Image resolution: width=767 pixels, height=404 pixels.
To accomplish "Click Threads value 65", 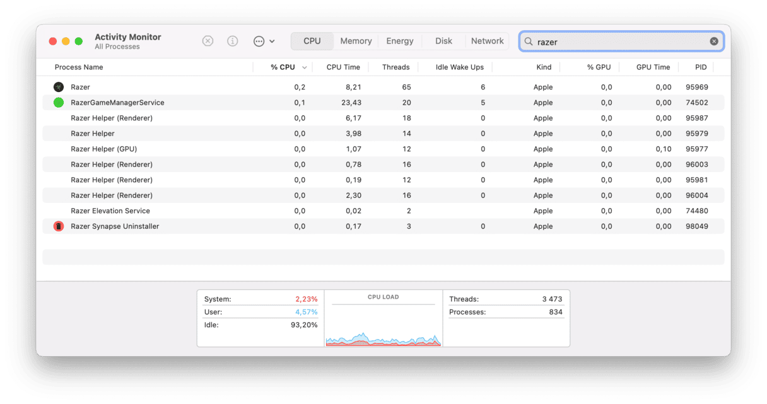I will coord(406,87).
